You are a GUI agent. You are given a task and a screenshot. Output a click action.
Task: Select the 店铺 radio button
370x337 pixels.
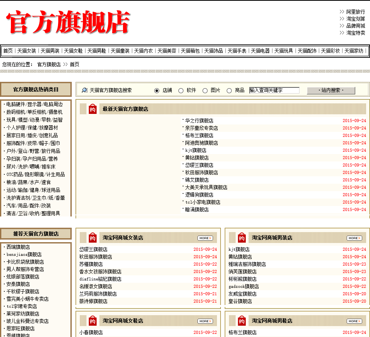tap(157, 90)
